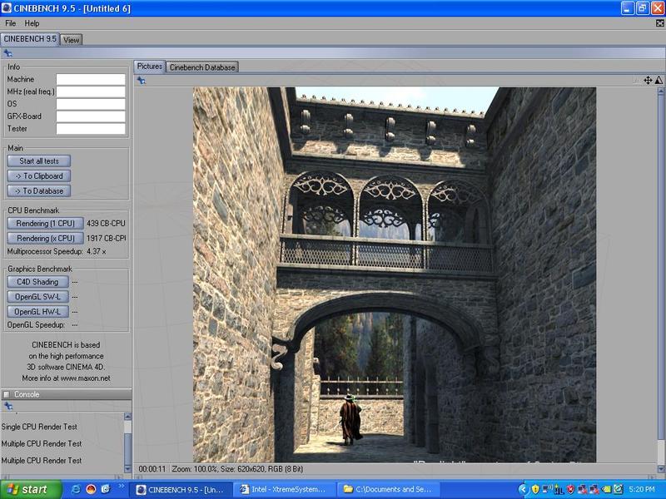Click the Machine input field
The width and height of the screenshot is (666, 499).
91,79
